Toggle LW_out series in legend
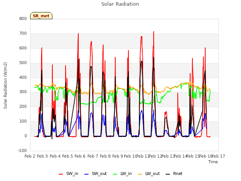Screen dimensions: 241x181 pos(149,173)
